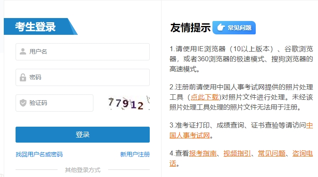
Task: Go to 新用户注册 registration link
Action: (135, 154)
